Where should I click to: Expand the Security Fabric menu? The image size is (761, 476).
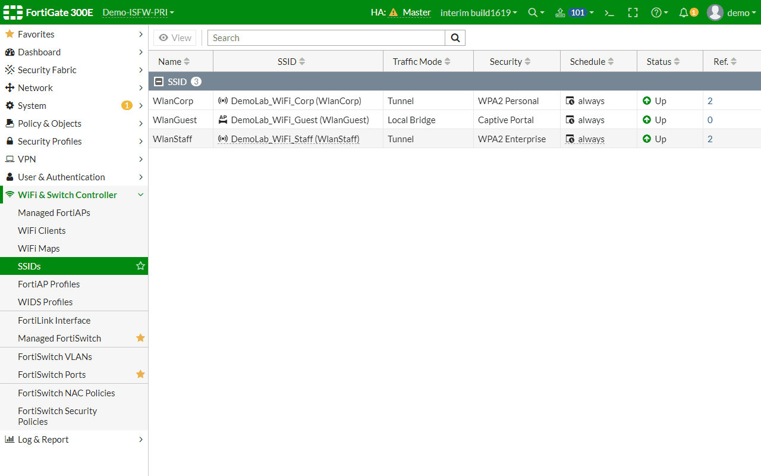(x=74, y=70)
